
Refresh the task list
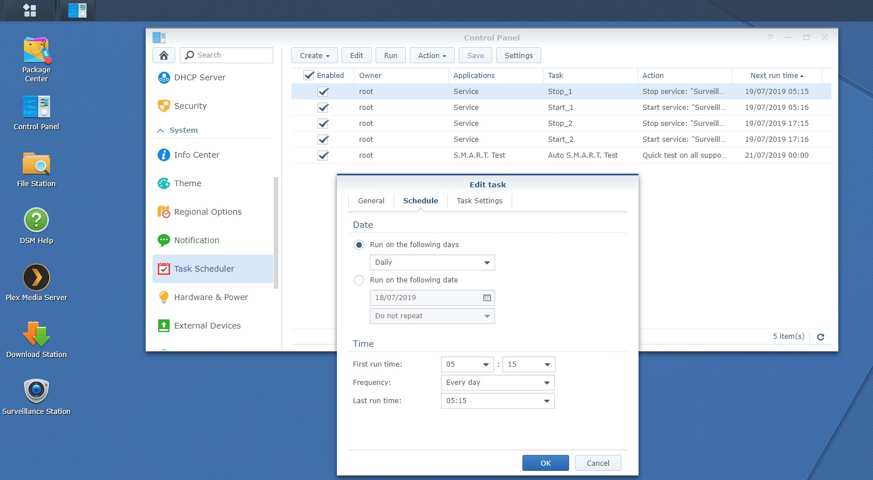pos(821,337)
